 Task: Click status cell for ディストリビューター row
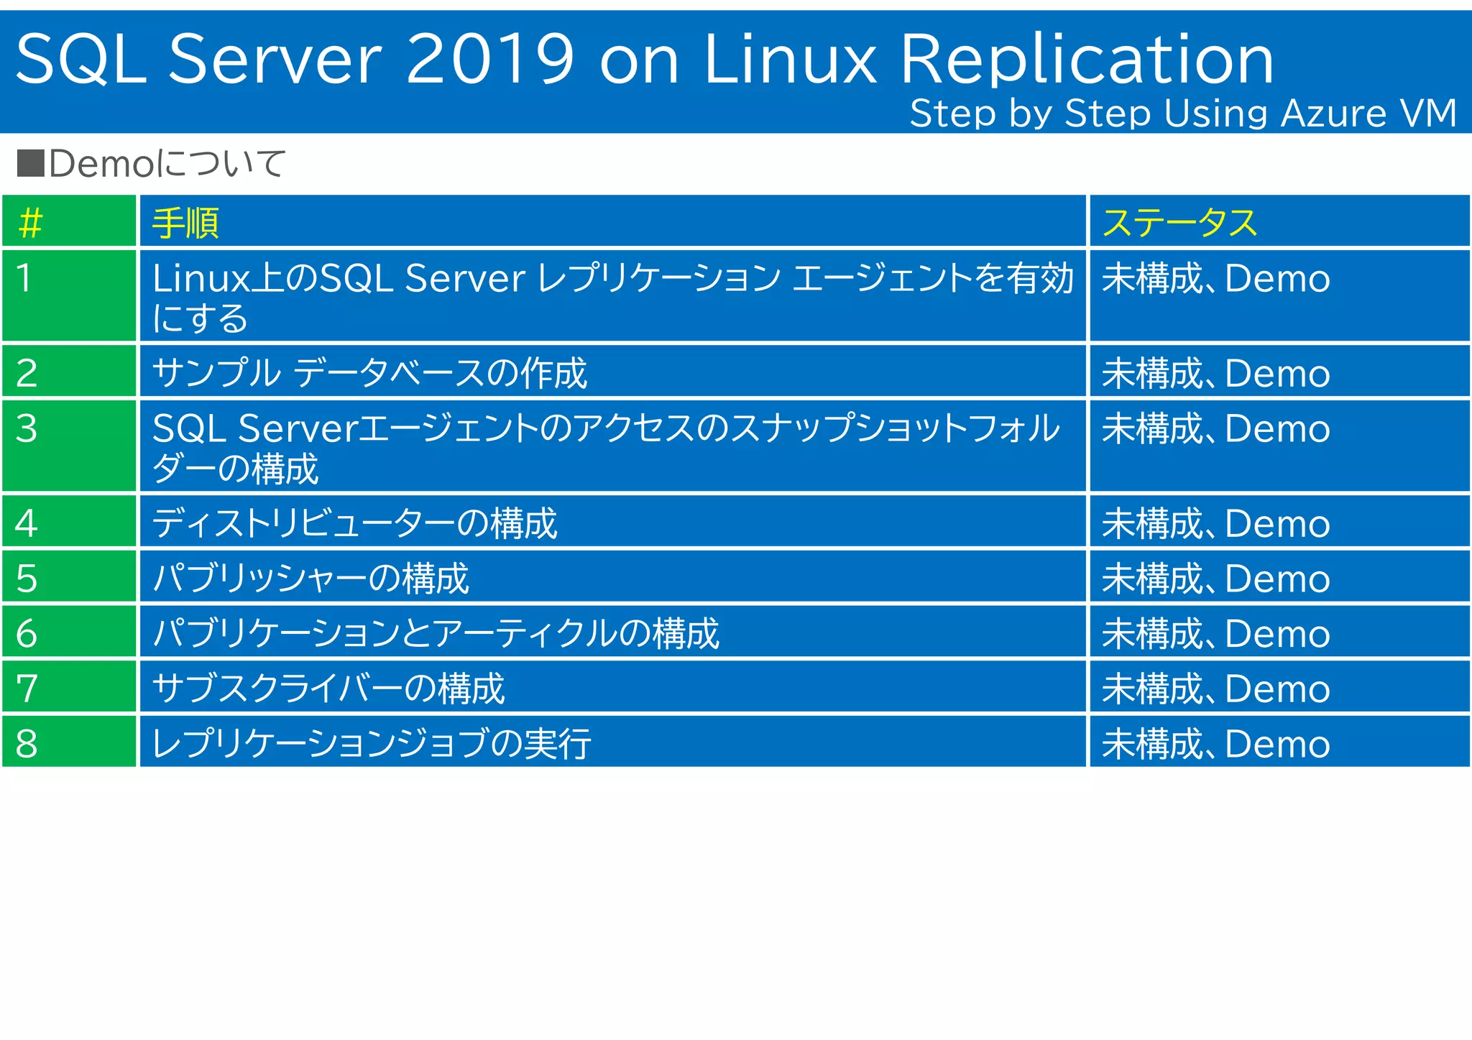[x=1279, y=521]
